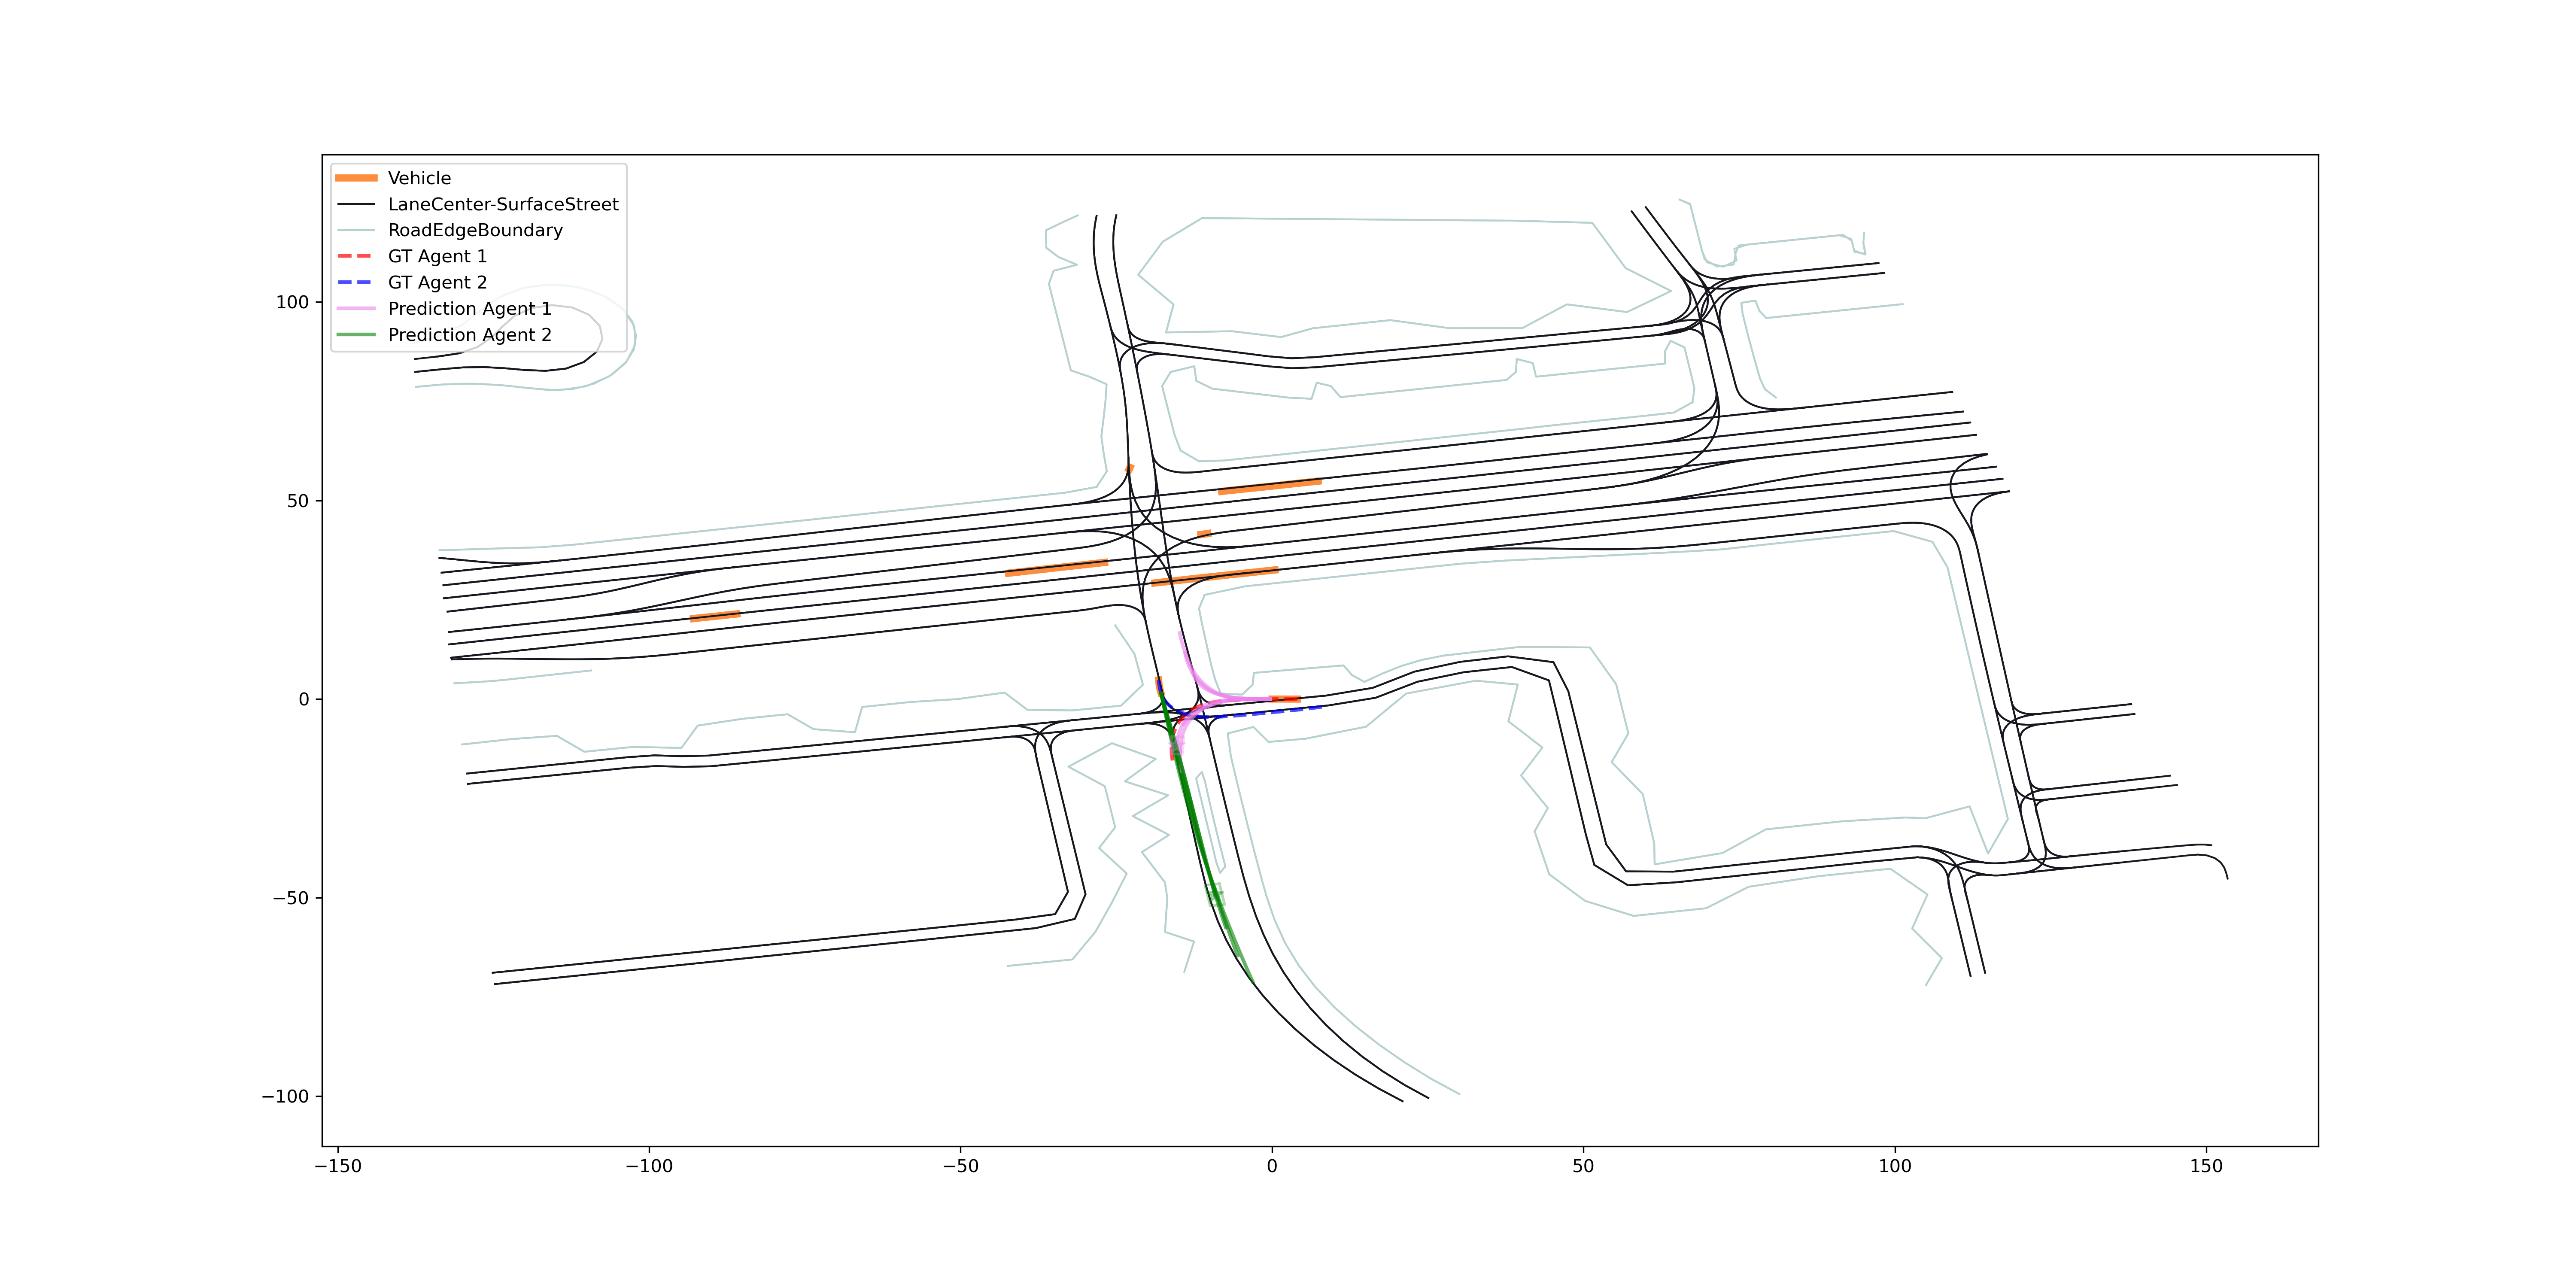The image size is (2576, 1288).
Task: Click the x-axis tick label '0'
Action: 1272,1166
